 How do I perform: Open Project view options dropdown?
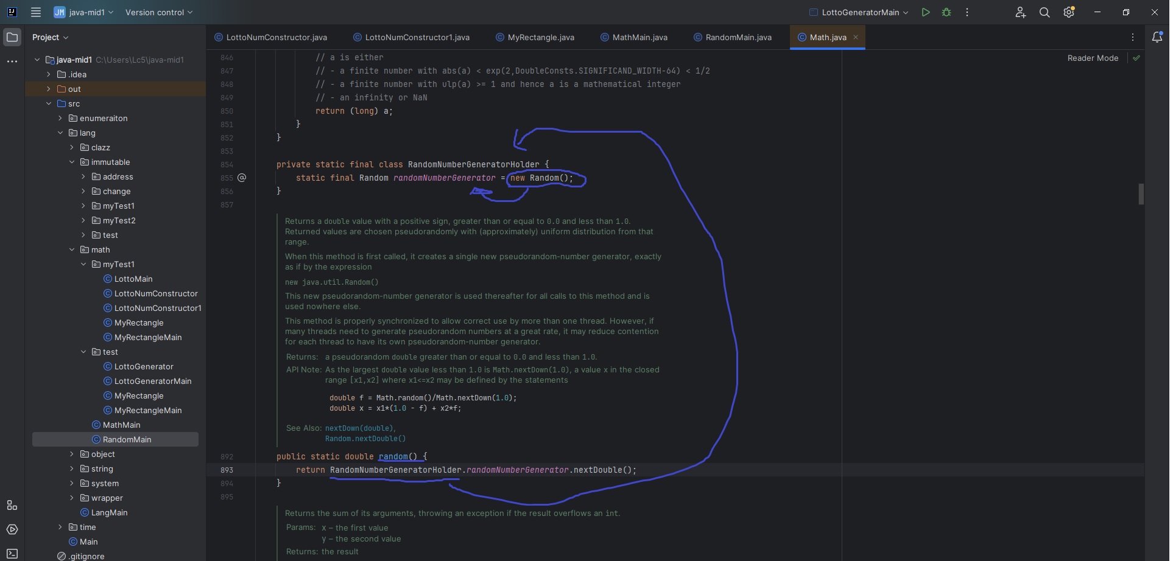[x=51, y=37]
